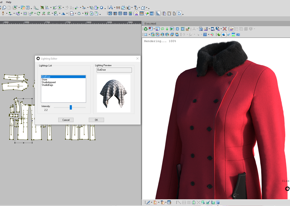Click the green down-arrow place-cloth icon
This screenshot has width=290, height=206.
tap(167, 29)
